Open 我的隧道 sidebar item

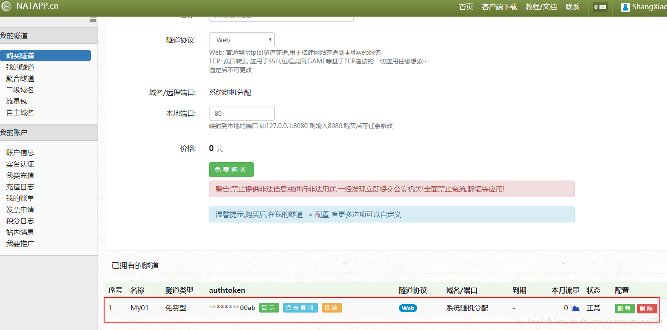[20, 67]
